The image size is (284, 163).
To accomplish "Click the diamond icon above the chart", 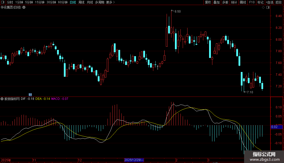I will pos(263,8).
